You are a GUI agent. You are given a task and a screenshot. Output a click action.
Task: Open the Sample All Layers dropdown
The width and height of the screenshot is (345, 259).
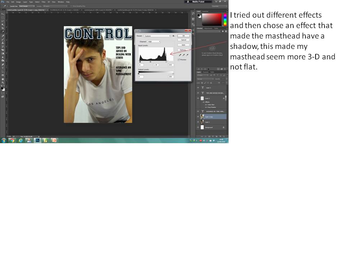pos(55,6)
